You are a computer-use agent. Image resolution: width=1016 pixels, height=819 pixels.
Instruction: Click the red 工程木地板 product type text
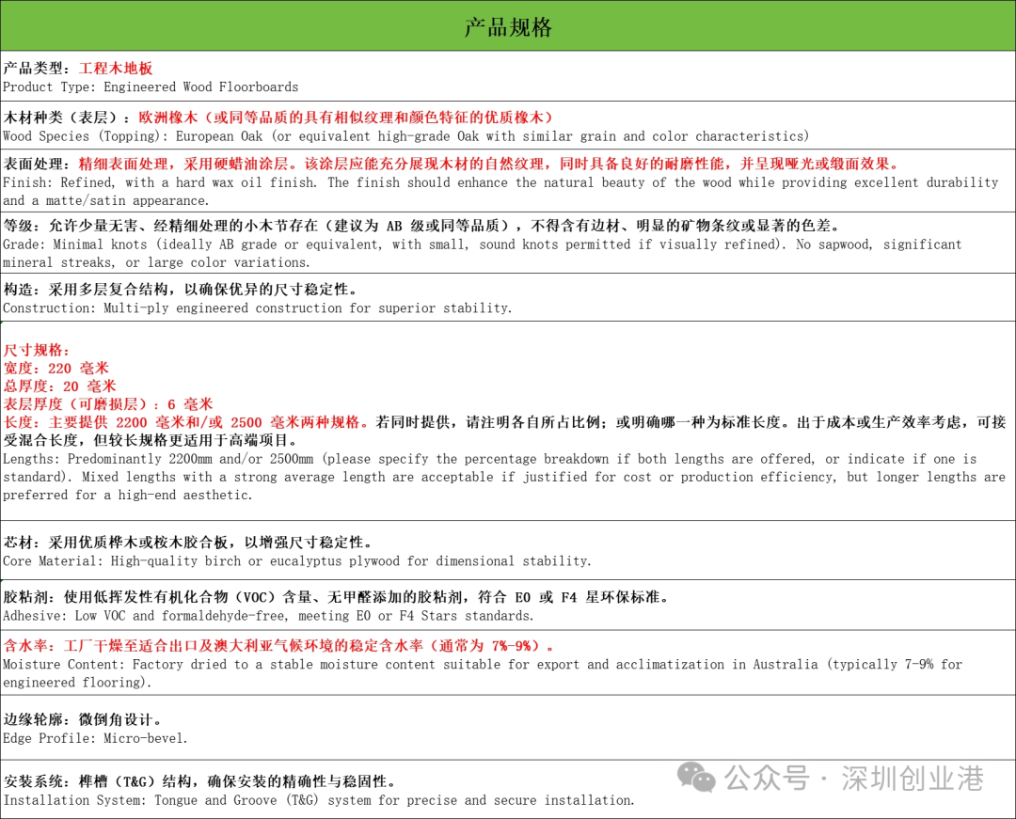[115, 68]
